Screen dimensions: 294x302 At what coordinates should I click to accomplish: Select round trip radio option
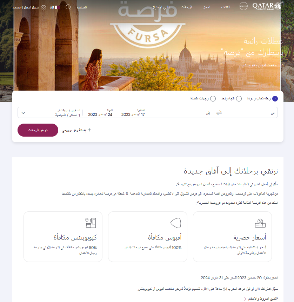pyautogui.click(x=275, y=99)
